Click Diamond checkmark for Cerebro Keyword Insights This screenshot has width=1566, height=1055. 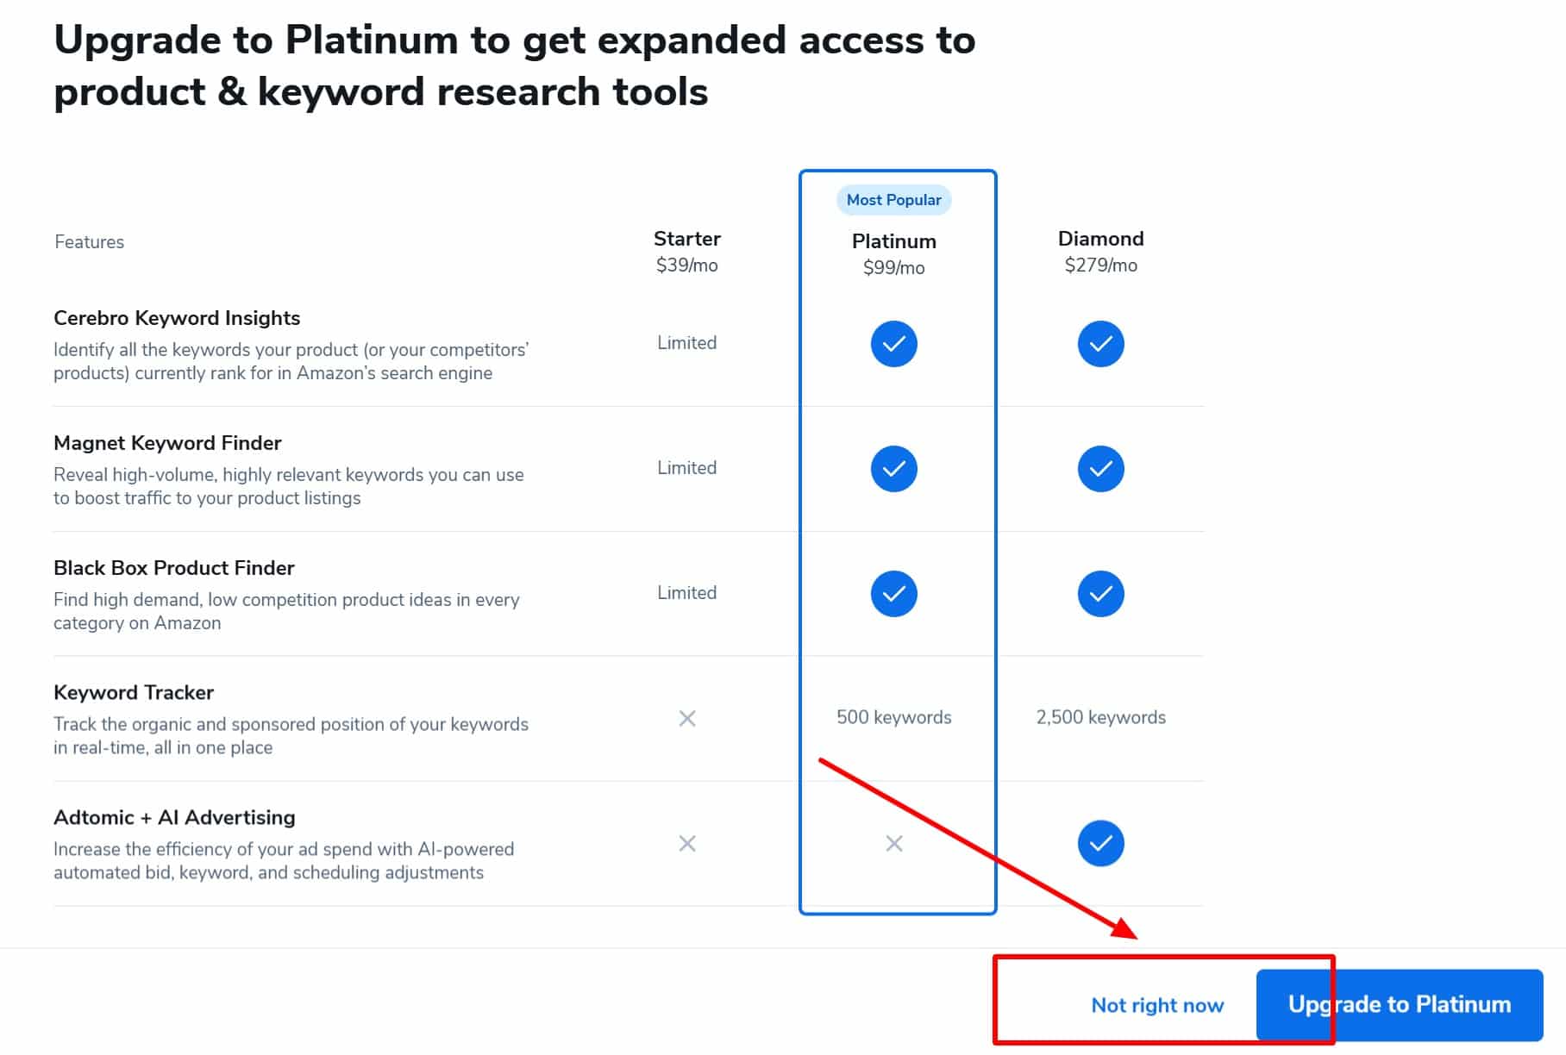[x=1100, y=344]
